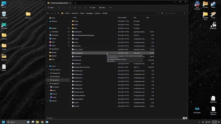
Task: Select the DefaultGlobalGraphicsSettings.json file
Action: point(113,35)
